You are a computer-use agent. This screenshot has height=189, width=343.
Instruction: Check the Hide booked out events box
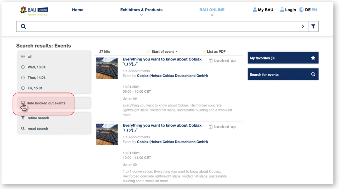pyautogui.click(x=23, y=103)
